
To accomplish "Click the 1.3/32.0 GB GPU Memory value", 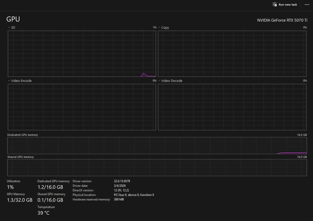I will tap(20, 200).
